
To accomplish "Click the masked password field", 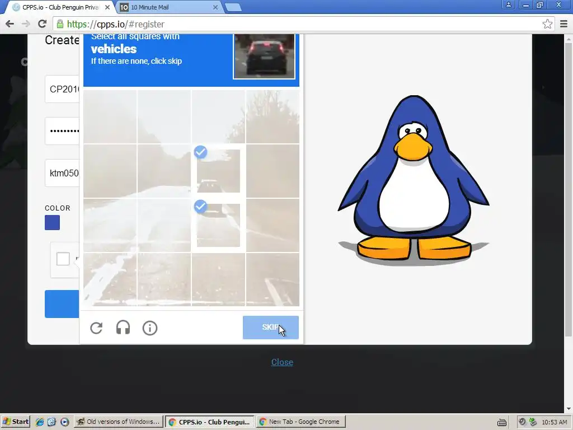I will click(x=62, y=131).
